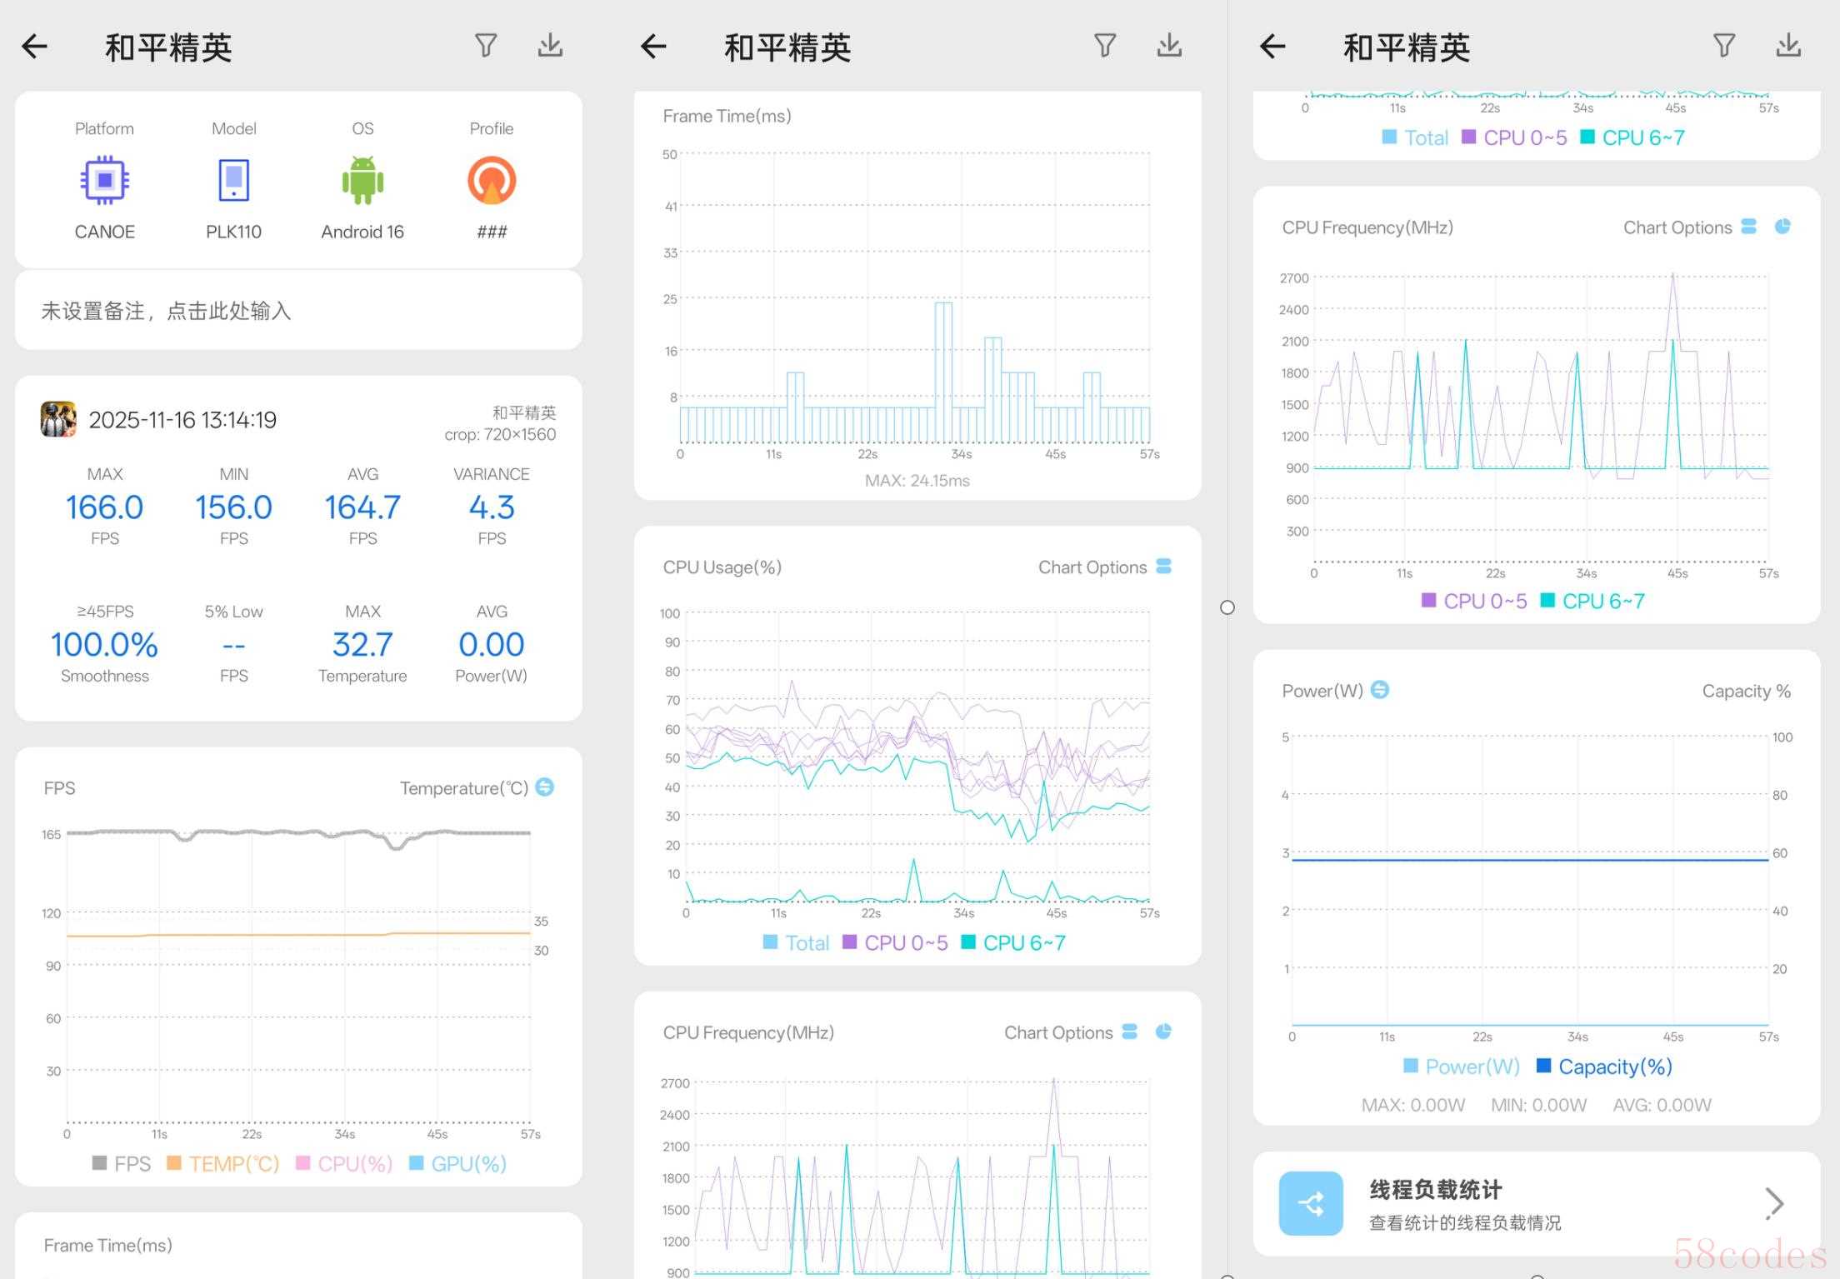Tap the PLK110 model phone icon

click(233, 180)
